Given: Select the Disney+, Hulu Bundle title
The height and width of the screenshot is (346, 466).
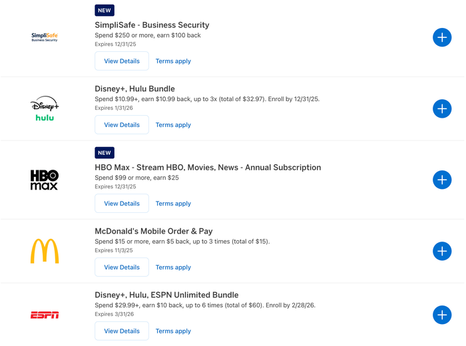Looking at the screenshot, I should tap(134, 88).
